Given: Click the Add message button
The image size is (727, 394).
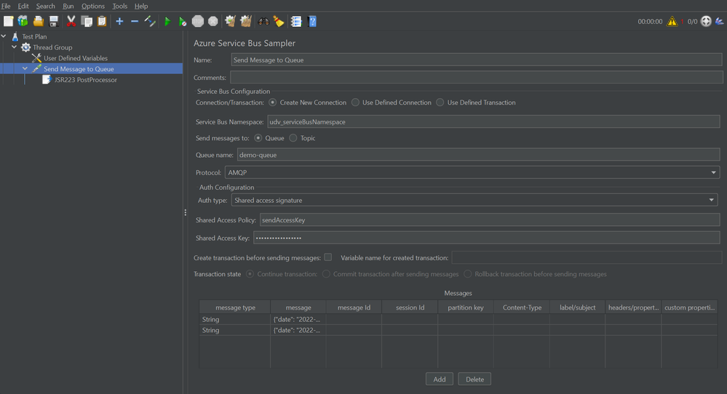Looking at the screenshot, I should [x=440, y=379].
